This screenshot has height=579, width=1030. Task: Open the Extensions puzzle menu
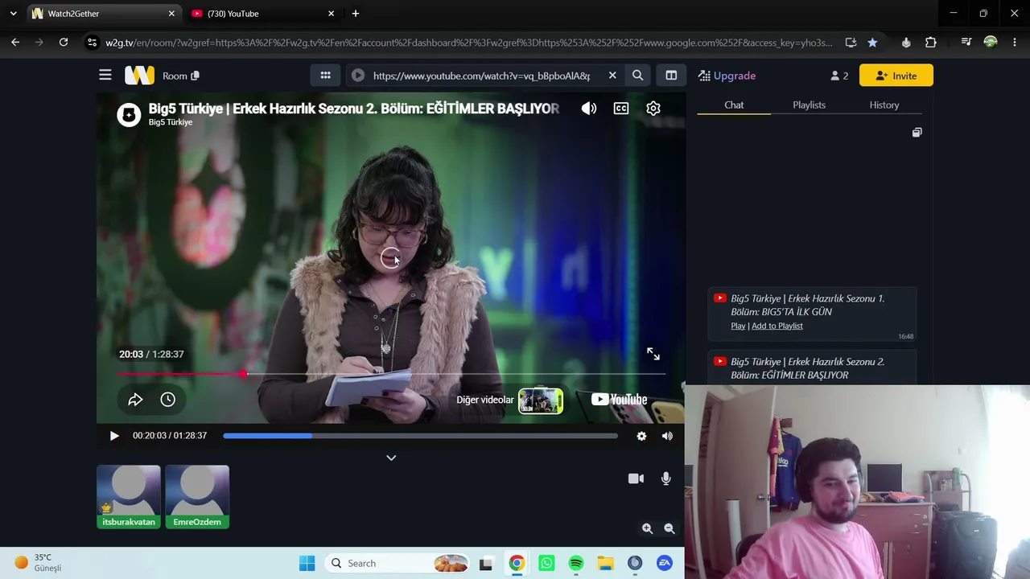[x=931, y=43]
